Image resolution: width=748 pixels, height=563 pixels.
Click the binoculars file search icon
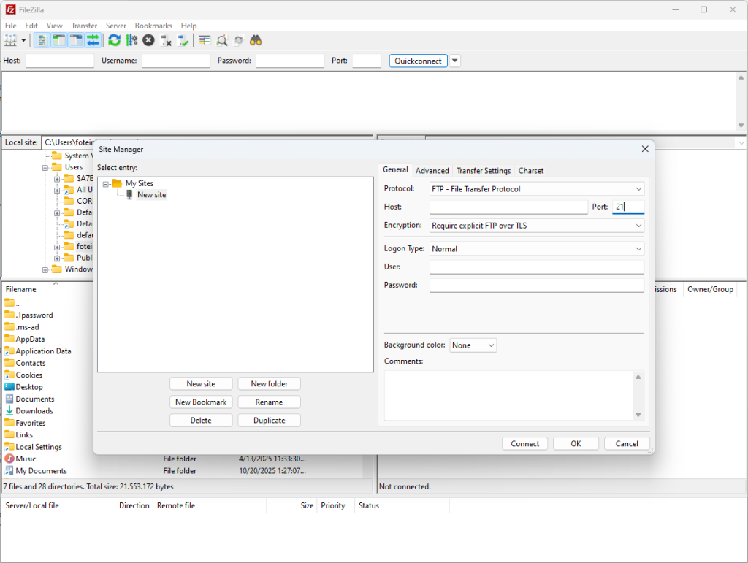(256, 40)
